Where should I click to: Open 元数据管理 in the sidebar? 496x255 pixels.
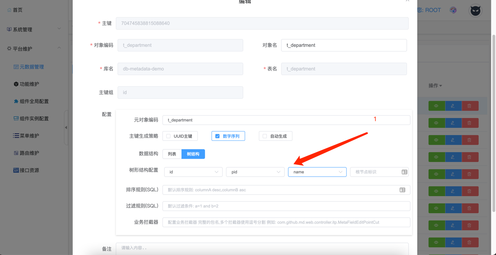pos(31,67)
